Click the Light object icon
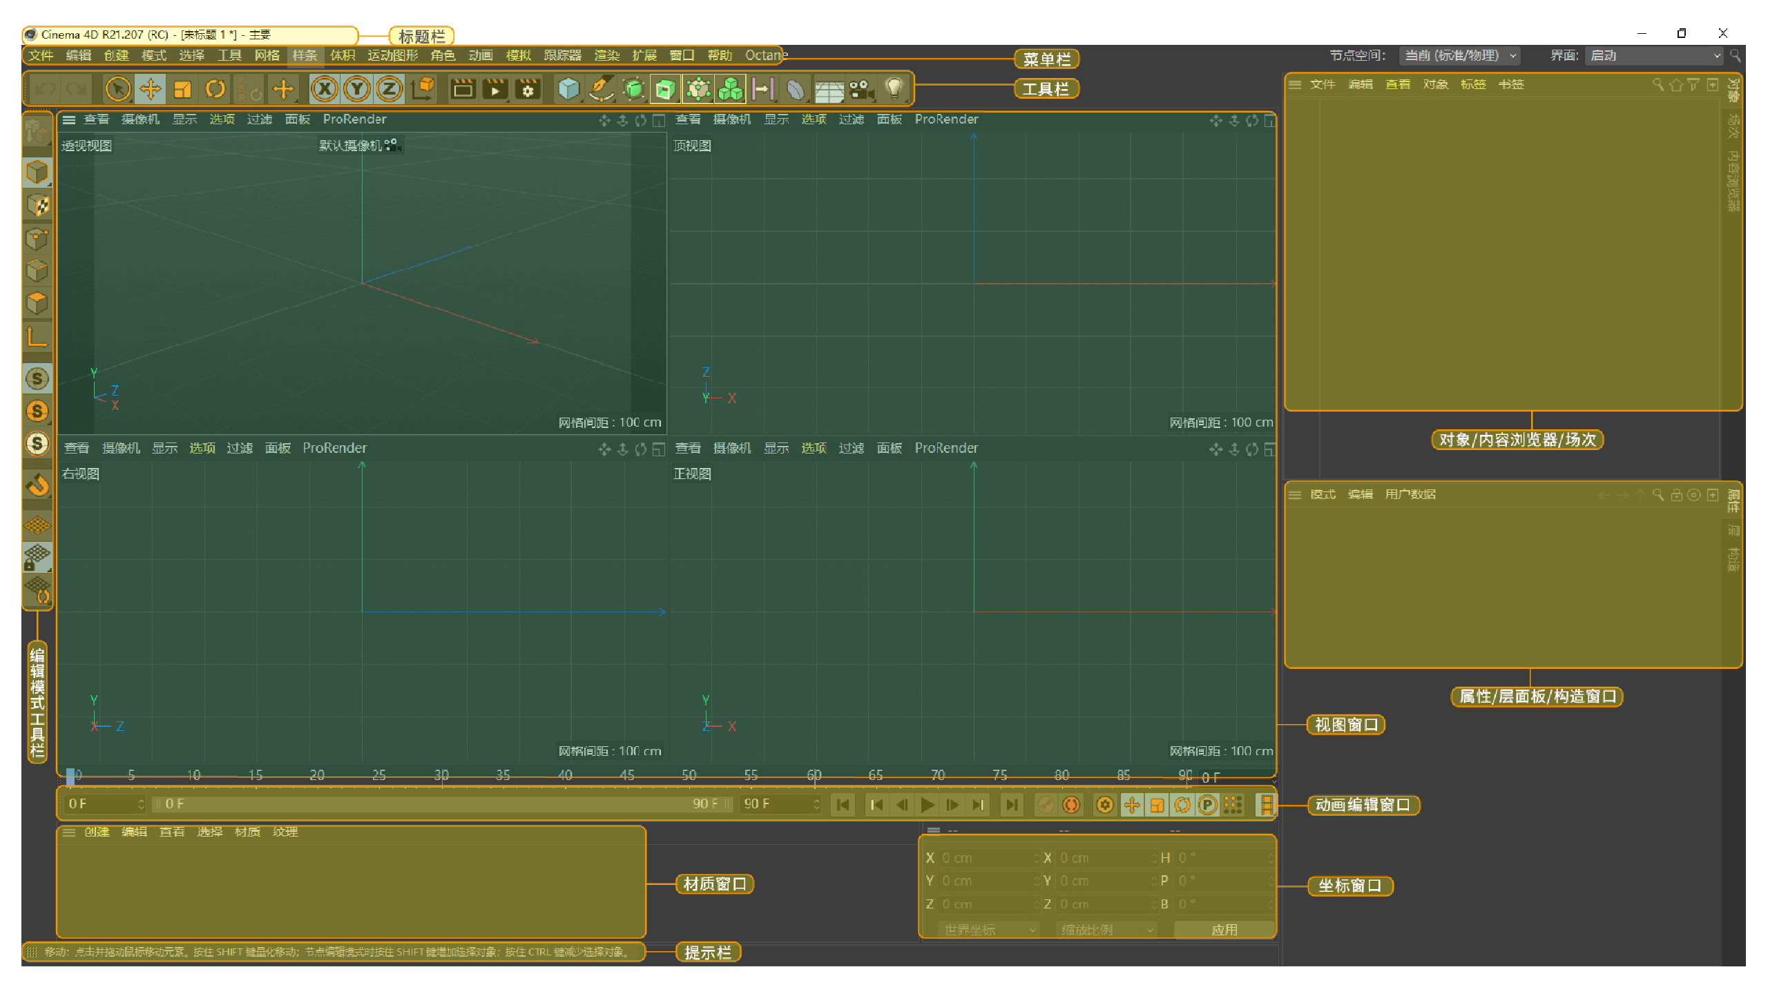The width and height of the screenshot is (1768, 994). (x=894, y=89)
